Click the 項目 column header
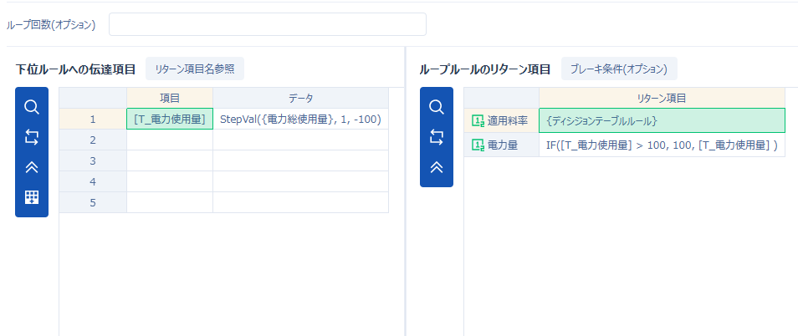 [x=170, y=98]
